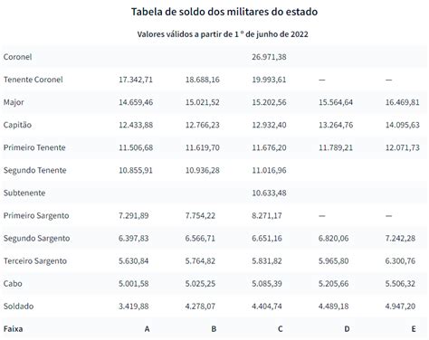Select the Tenente Coronel row label
The height and width of the screenshot is (340, 429).
(x=33, y=80)
